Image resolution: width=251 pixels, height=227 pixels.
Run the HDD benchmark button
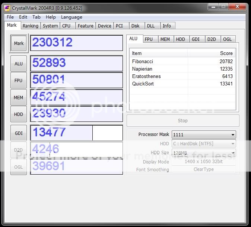pos(19,114)
